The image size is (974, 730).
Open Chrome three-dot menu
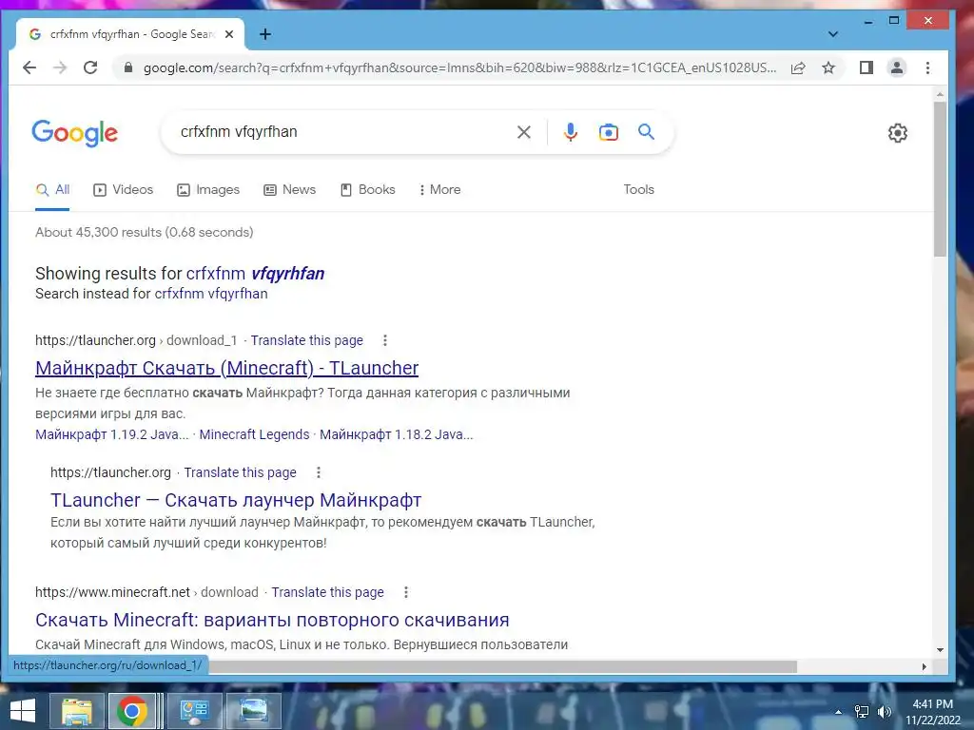click(927, 67)
